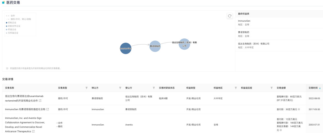Viewport: 323px width, 133px height.
Task: Open filter for 受让方 column
Action: tap(154, 88)
